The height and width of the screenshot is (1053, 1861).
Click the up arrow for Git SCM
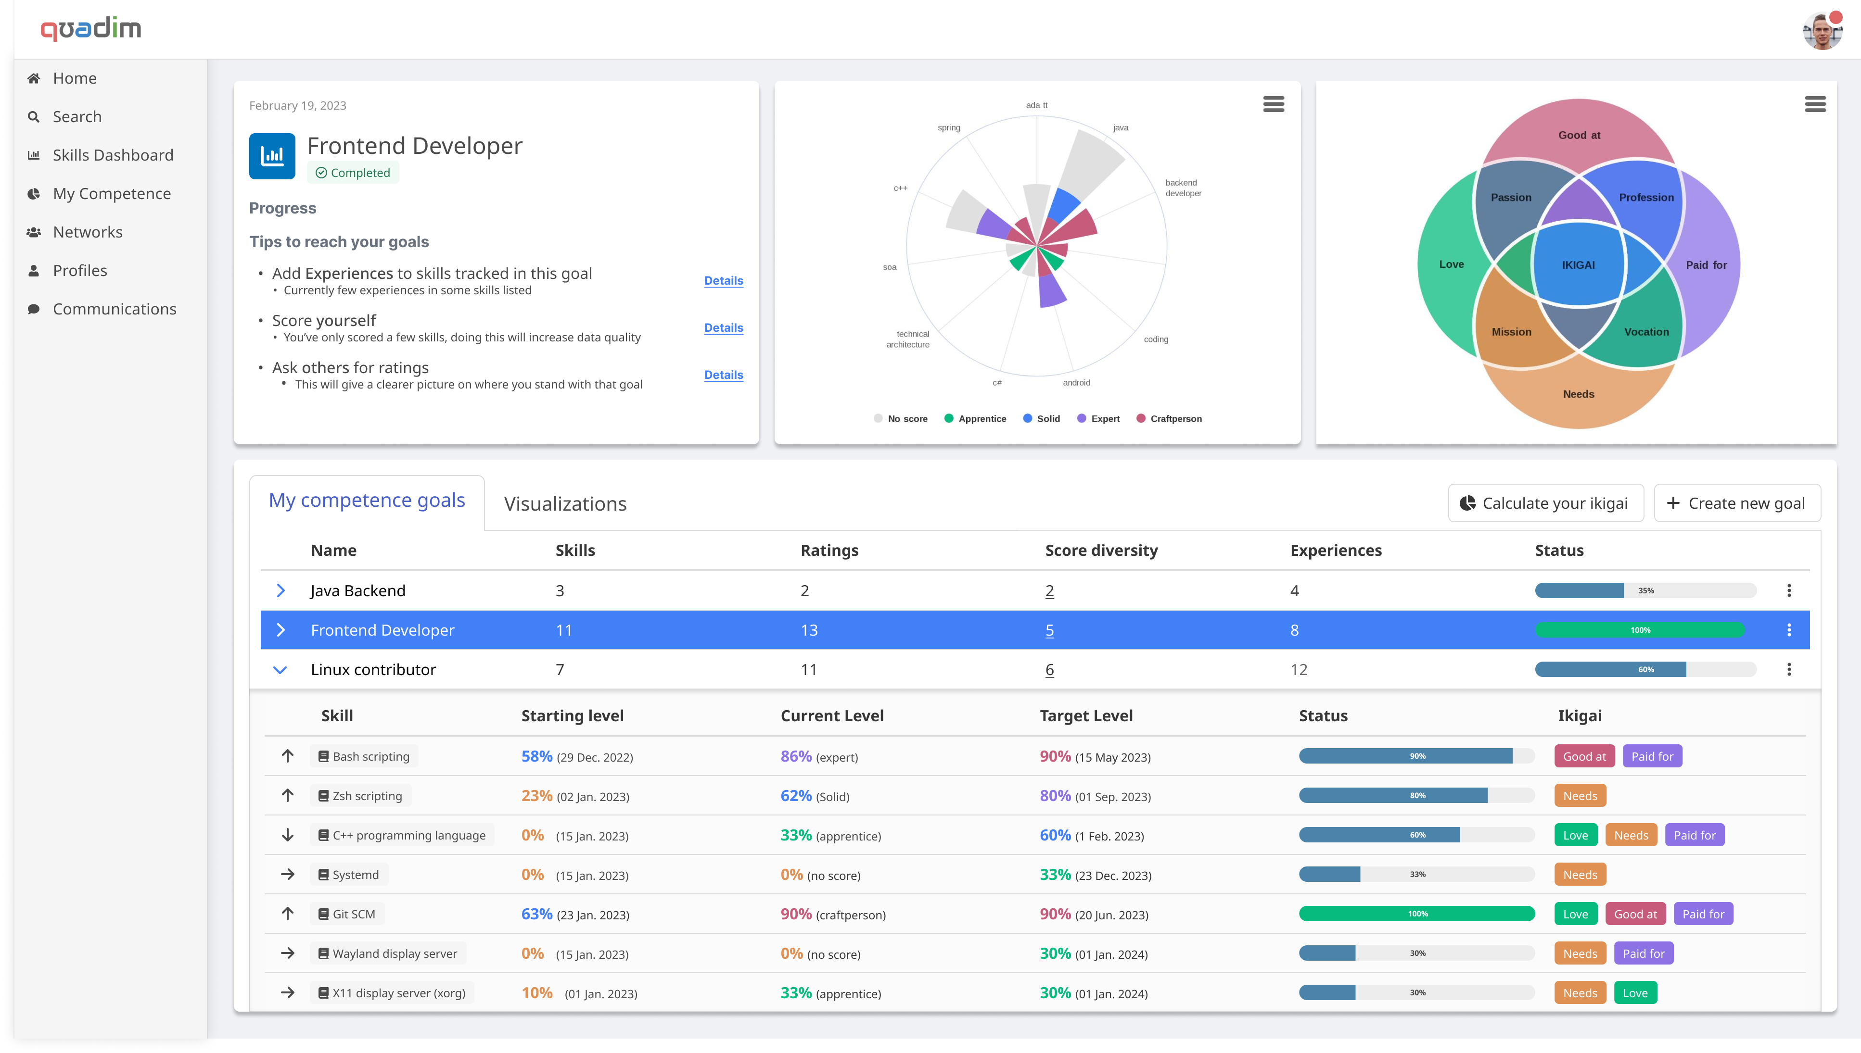pos(287,914)
